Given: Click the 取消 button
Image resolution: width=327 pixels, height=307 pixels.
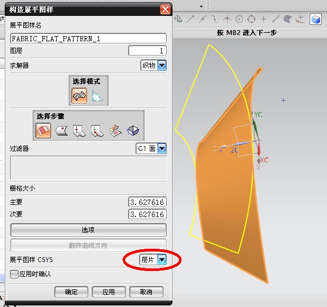Looking at the screenshot, I should (x=146, y=292).
